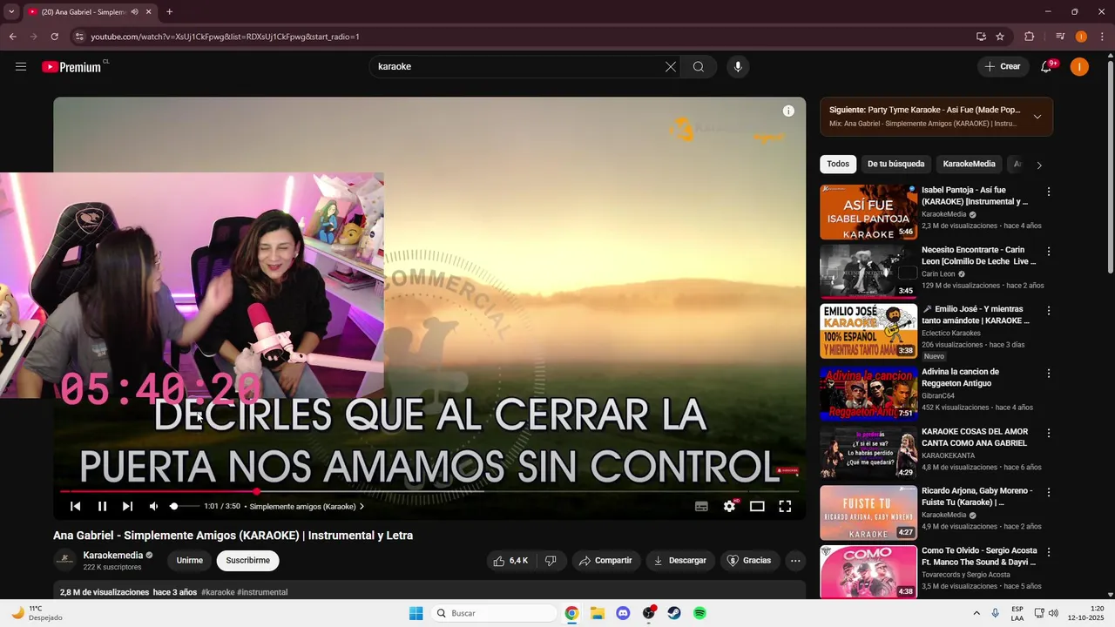Viewport: 1115px width, 627px height.
Task: Bookmark page with star icon
Action: click(x=1000, y=37)
